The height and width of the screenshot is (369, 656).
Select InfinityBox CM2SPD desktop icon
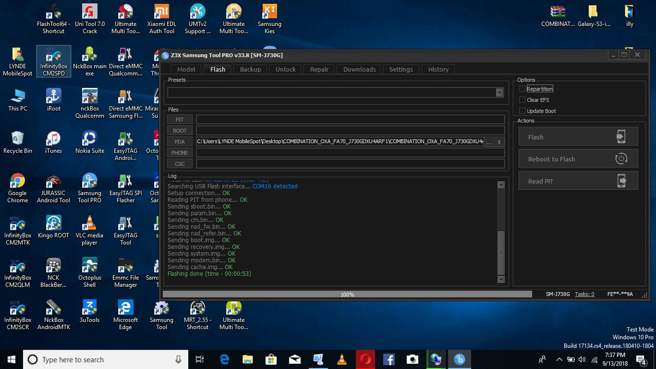[x=53, y=61]
